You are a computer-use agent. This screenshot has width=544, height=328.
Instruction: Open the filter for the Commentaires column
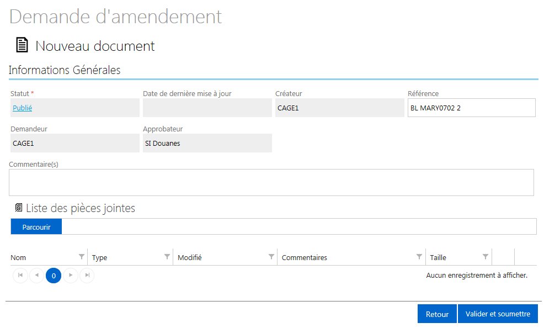(419, 257)
